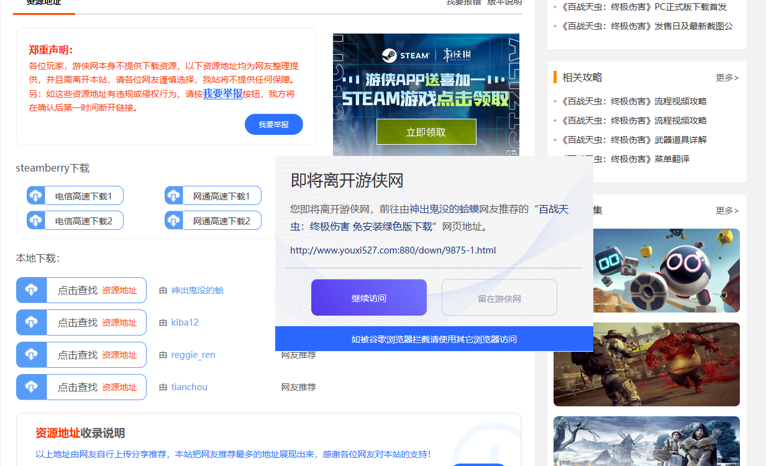Open the reggie_ren user profile link

pos(193,355)
